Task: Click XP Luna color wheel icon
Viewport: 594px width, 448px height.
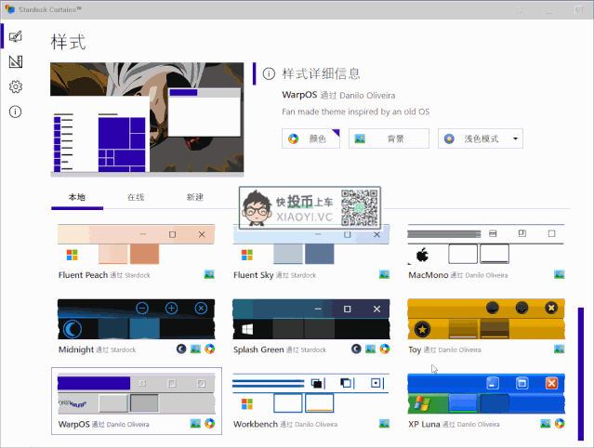Action: click(x=560, y=424)
